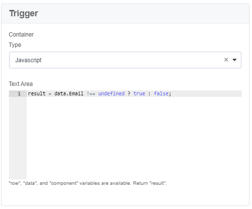This screenshot has height=209, width=252.
Task: Click the Type label
Action: (x=15, y=45)
